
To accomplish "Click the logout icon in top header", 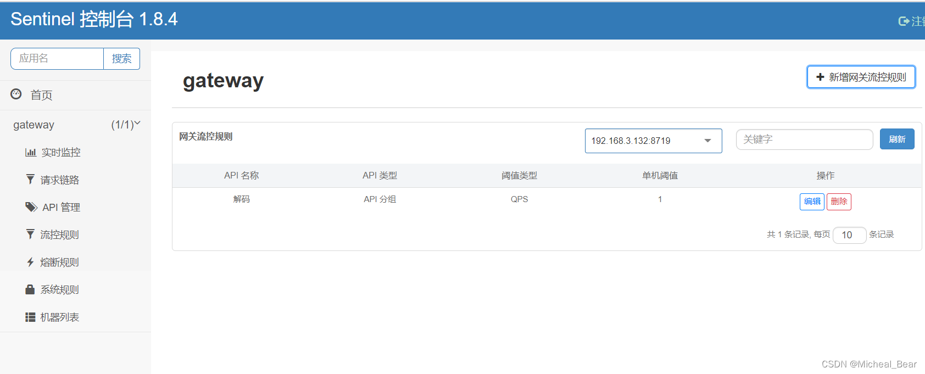I will click(904, 21).
